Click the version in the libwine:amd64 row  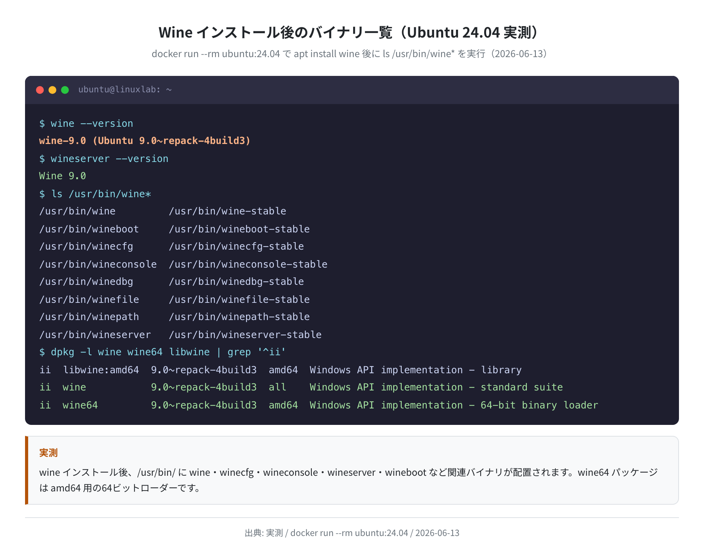(x=204, y=370)
